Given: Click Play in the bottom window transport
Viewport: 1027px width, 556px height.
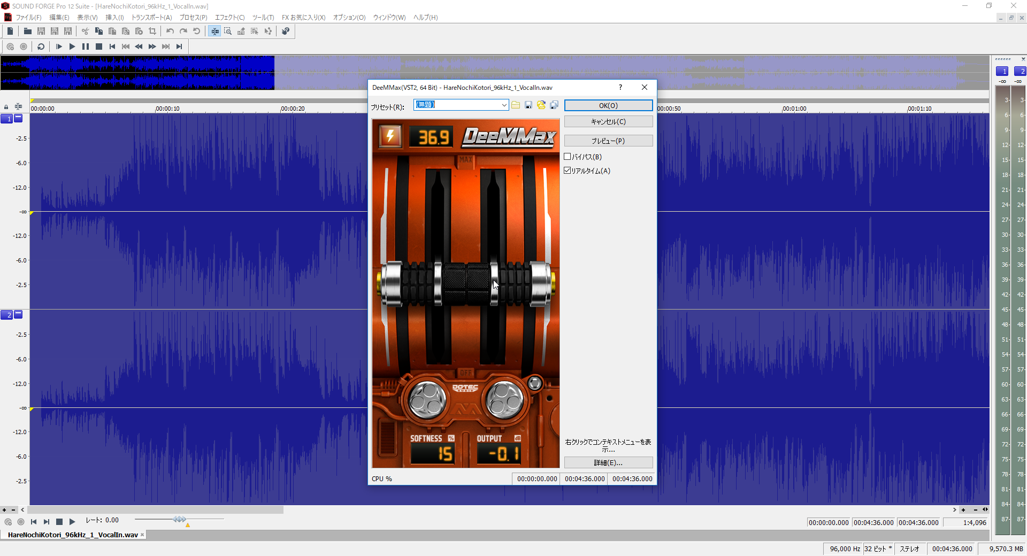Looking at the screenshot, I should click(72, 522).
